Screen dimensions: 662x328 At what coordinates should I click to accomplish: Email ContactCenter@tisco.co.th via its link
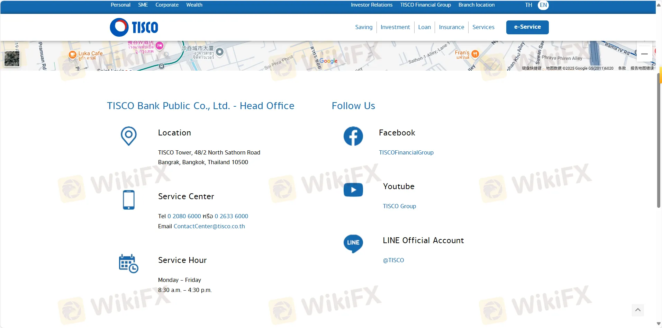209,226
